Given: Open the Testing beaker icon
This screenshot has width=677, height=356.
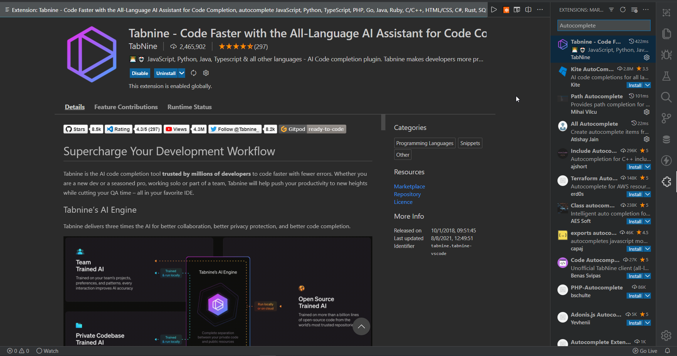Looking at the screenshot, I should tap(667, 76).
